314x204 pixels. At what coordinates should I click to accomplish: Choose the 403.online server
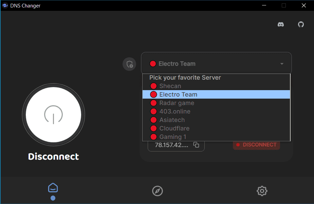click(216, 111)
